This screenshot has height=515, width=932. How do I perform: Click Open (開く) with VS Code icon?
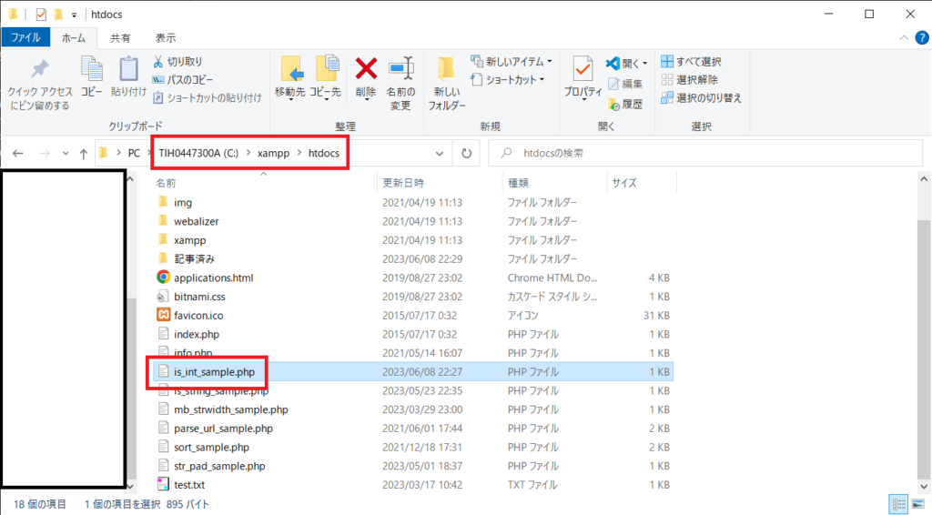click(x=626, y=63)
